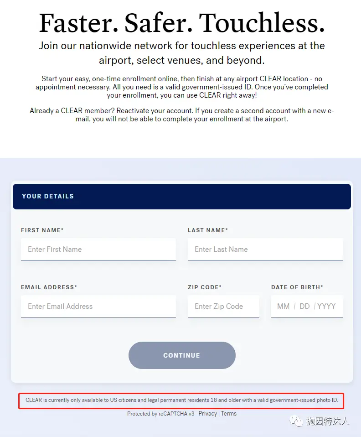This screenshot has height=437, width=361.
Task: Click the DATE OF BIRTH field label
Action: click(297, 287)
